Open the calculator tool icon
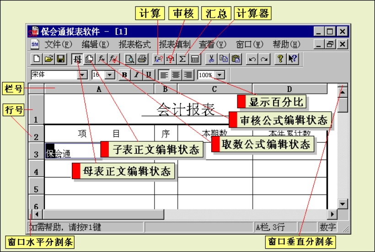This screenshot has height=252, width=375. click(195, 59)
